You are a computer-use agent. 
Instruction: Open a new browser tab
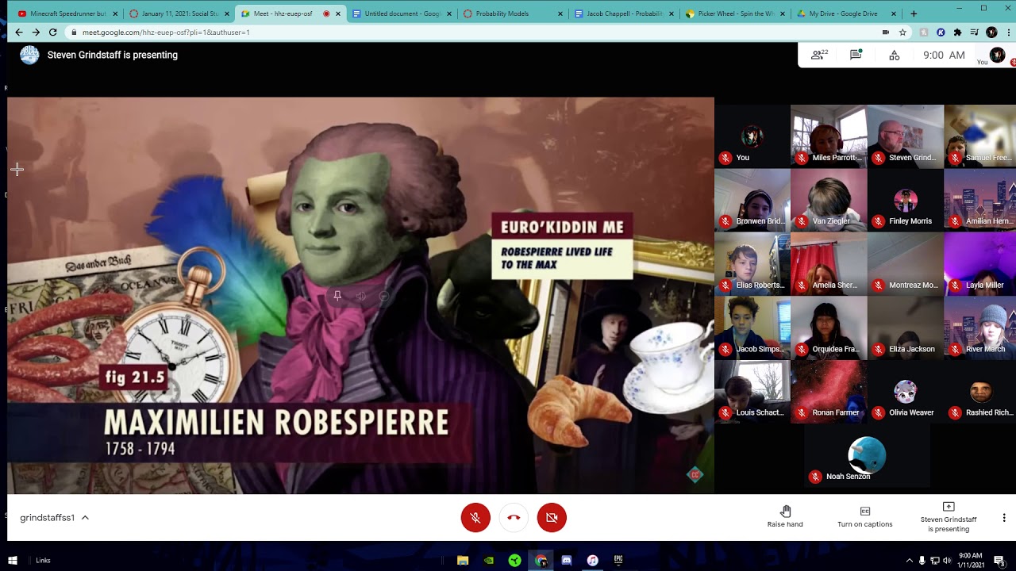click(914, 13)
